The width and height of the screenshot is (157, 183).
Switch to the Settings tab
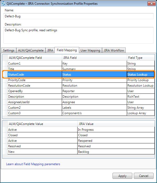9,50
